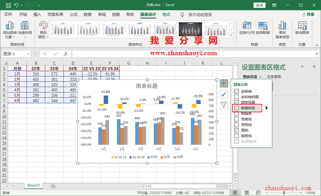Image resolution: width=321 pixels, height=196 pixels.
Task: Open the Formulas (公式) tab
Action: pos(74,15)
